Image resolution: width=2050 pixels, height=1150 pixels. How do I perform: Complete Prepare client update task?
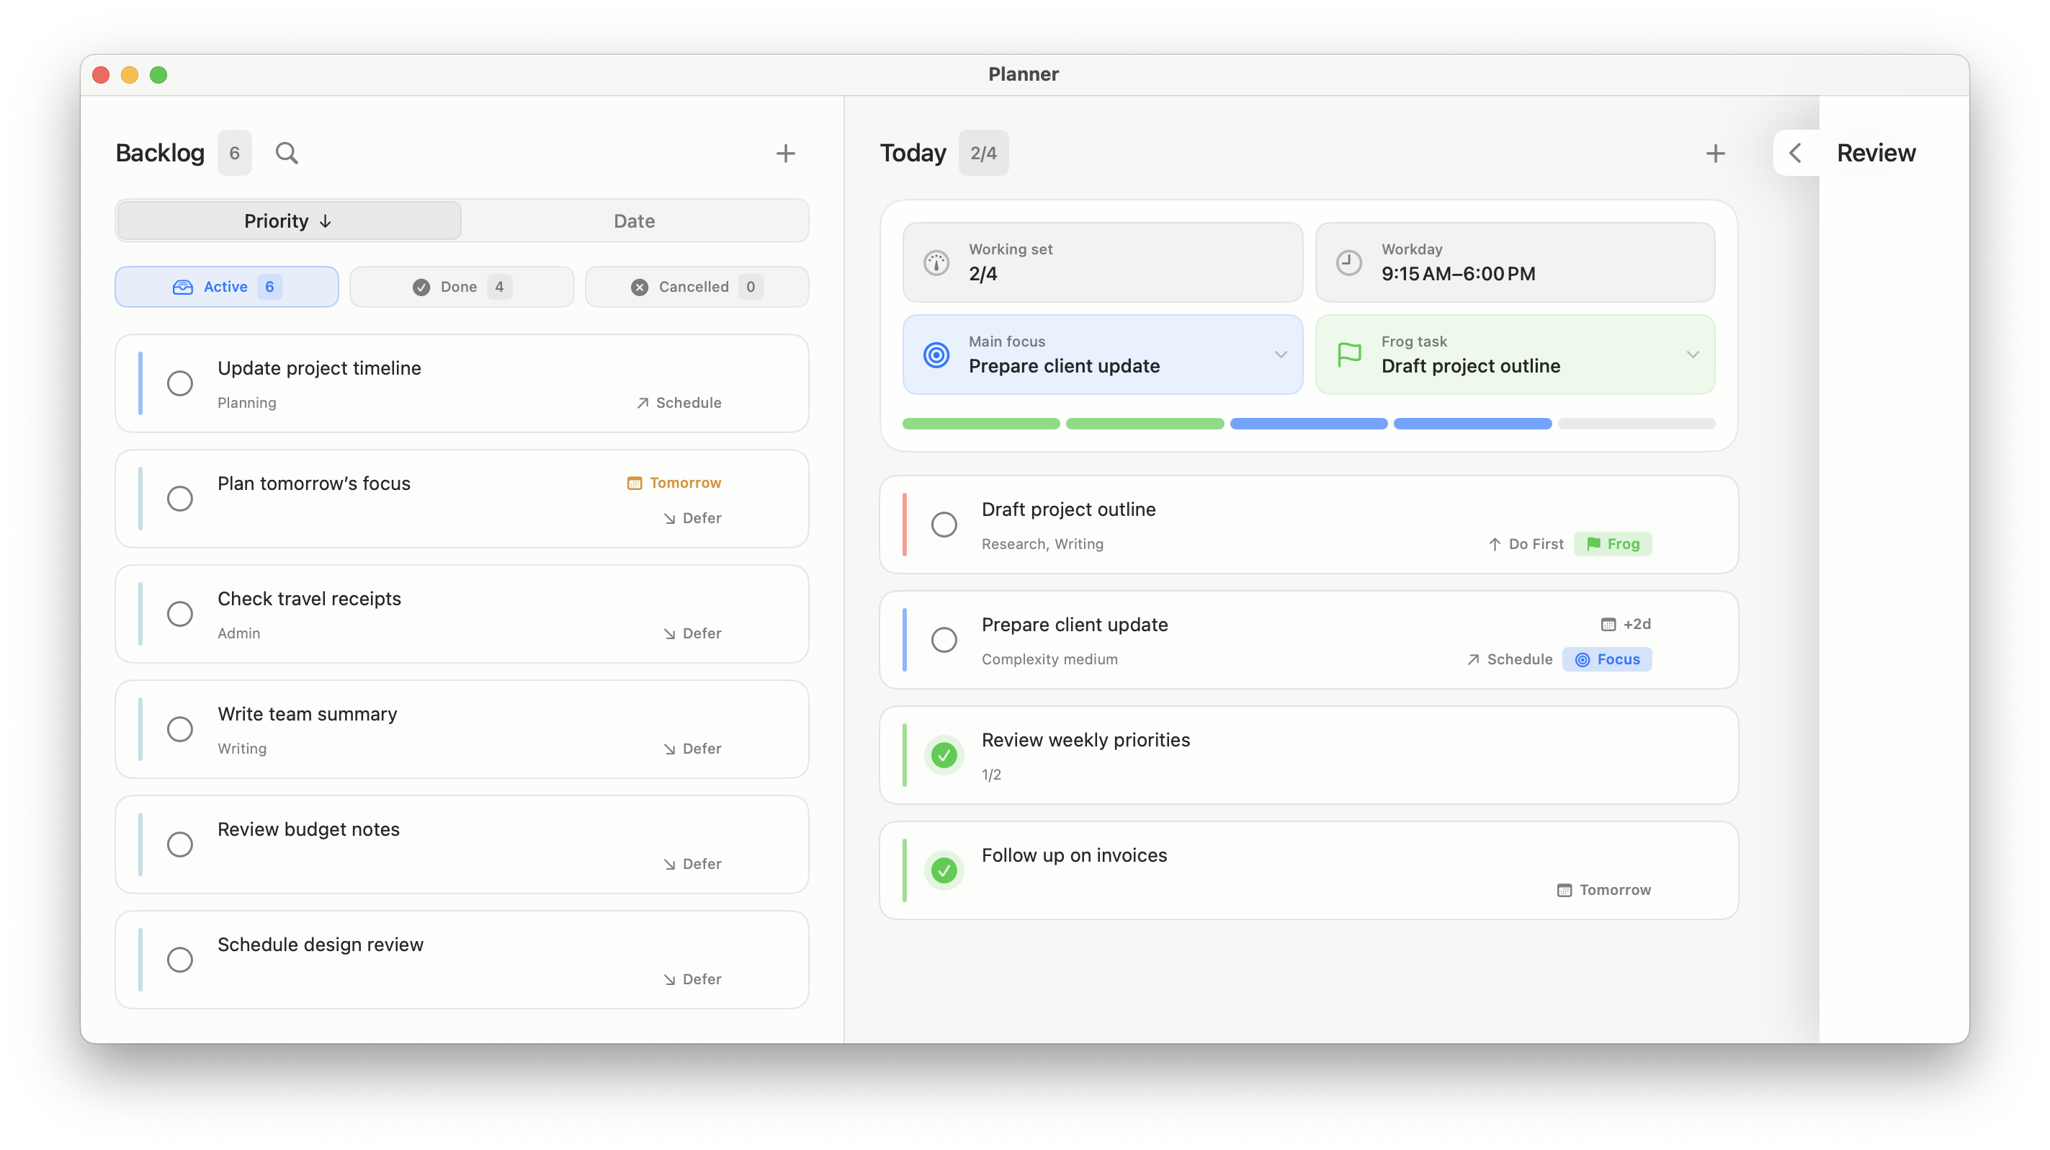pyautogui.click(x=944, y=640)
